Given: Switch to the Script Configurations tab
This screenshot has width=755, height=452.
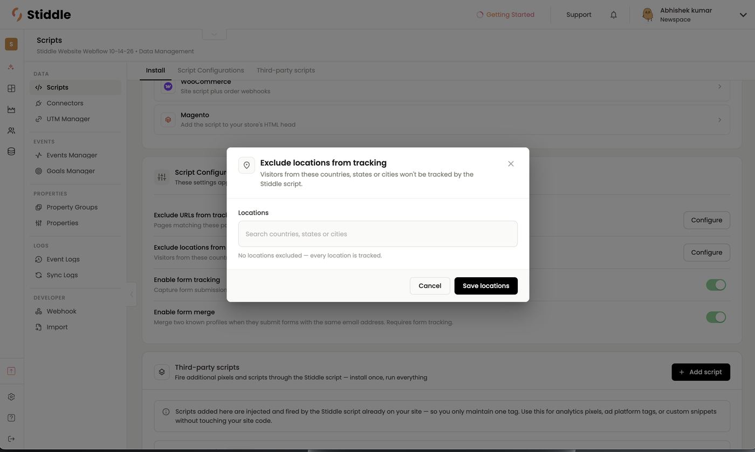Looking at the screenshot, I should [211, 71].
